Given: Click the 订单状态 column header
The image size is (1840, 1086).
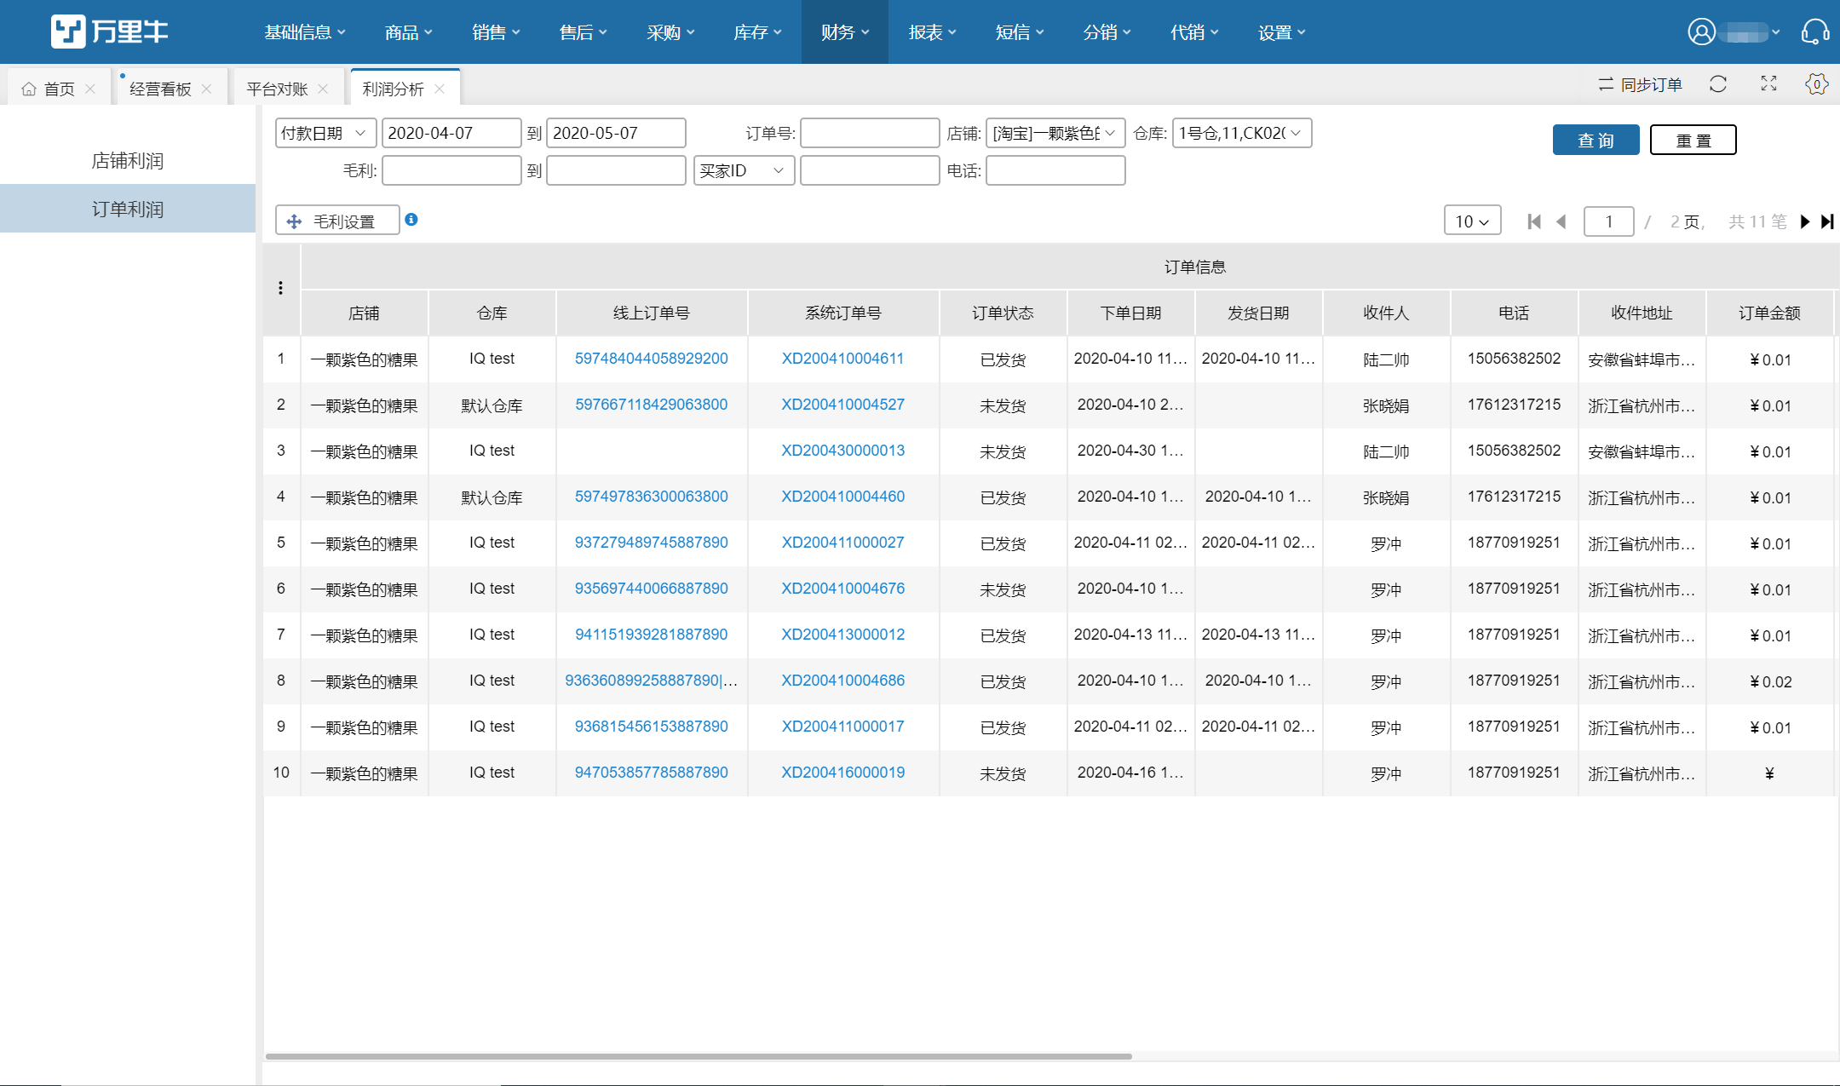Looking at the screenshot, I should click(x=1003, y=313).
